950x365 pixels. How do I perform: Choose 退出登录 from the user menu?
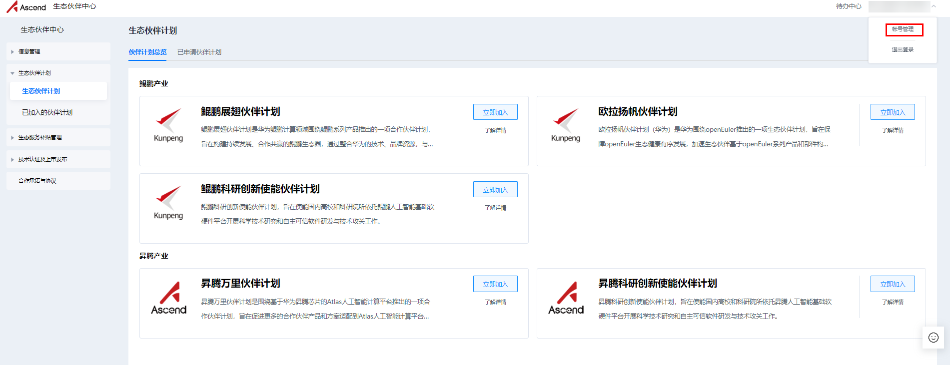tap(903, 49)
